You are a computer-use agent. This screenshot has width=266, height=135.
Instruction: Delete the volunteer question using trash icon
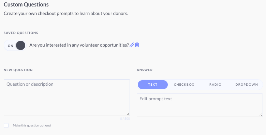pos(137,45)
